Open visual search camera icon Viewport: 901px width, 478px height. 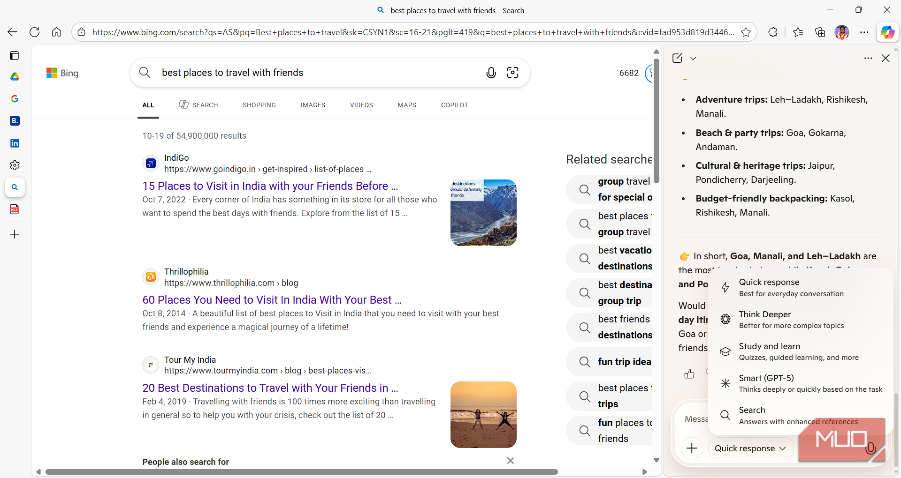point(513,73)
